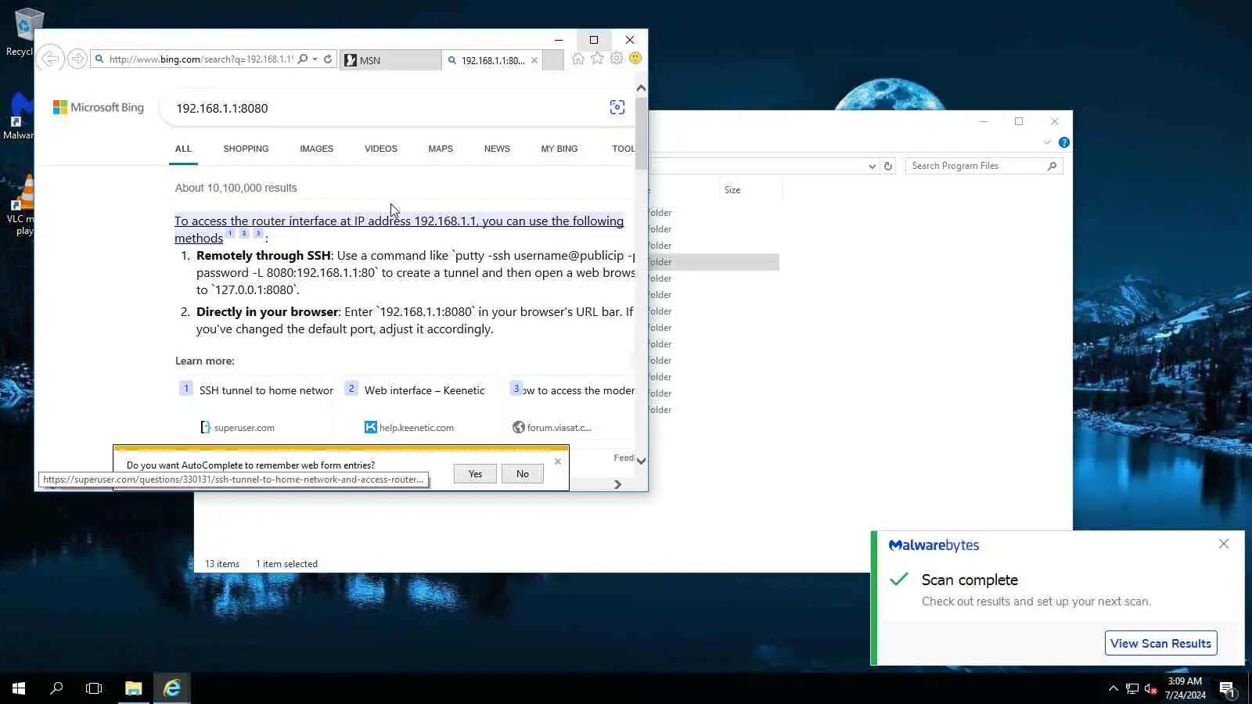Go forward in Internet Explorer
Viewport: 1252px width, 704px height.
77,59
